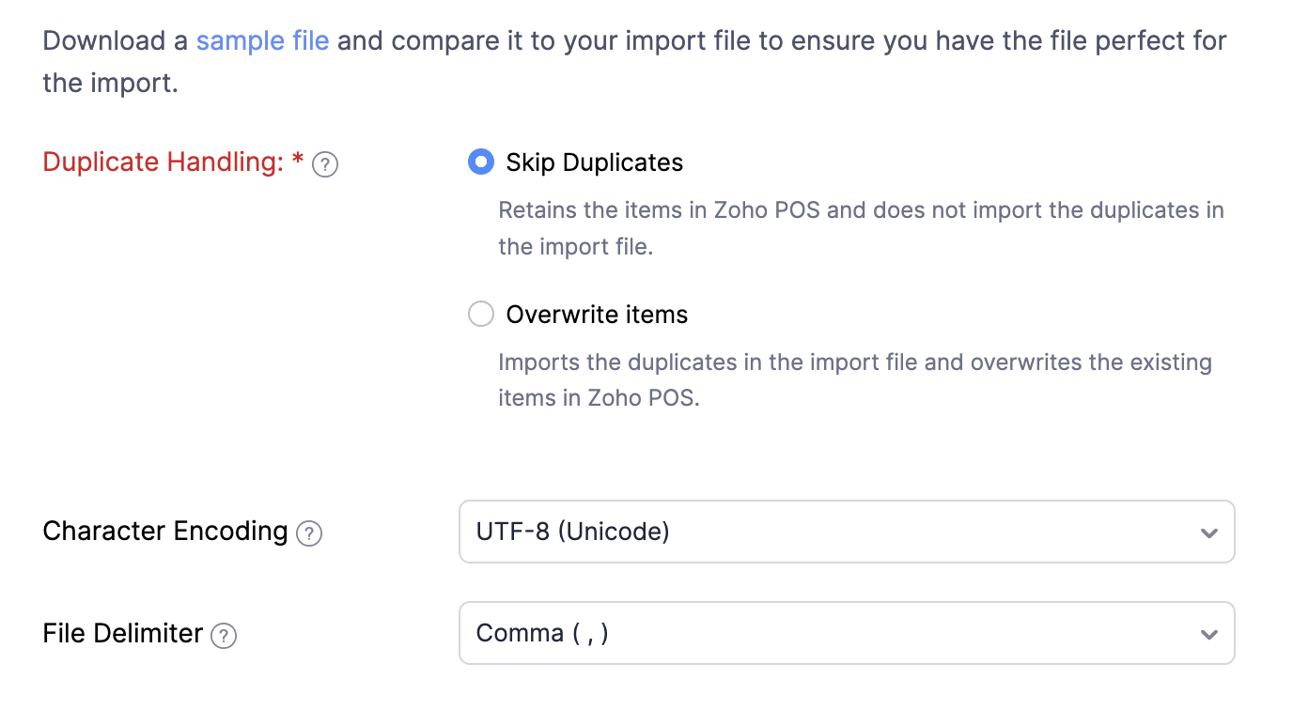1293x710 pixels.
Task: Select the Overwrite items radio button
Action: click(x=481, y=314)
